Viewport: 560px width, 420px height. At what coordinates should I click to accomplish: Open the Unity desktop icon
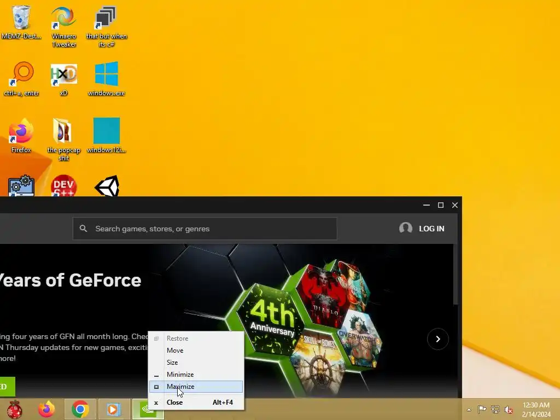(x=107, y=186)
